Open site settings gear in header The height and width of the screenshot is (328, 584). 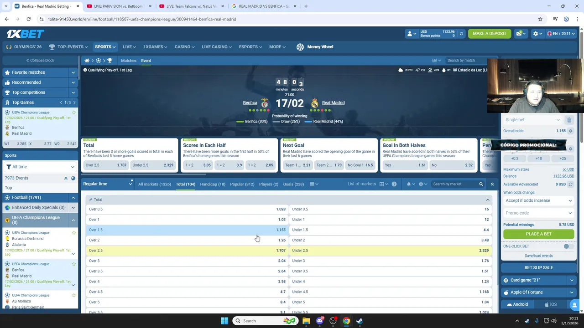click(x=537, y=34)
